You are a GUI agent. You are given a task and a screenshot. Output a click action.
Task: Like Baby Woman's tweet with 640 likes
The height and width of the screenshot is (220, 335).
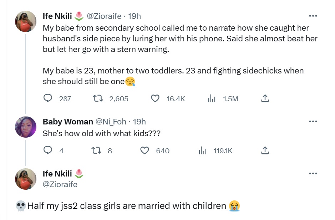[x=144, y=151]
